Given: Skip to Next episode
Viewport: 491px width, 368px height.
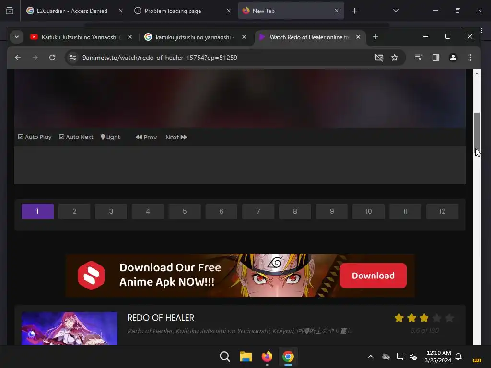Looking at the screenshot, I should tap(176, 137).
